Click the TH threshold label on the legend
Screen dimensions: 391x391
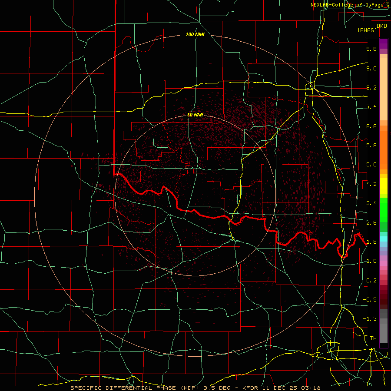click(x=373, y=338)
